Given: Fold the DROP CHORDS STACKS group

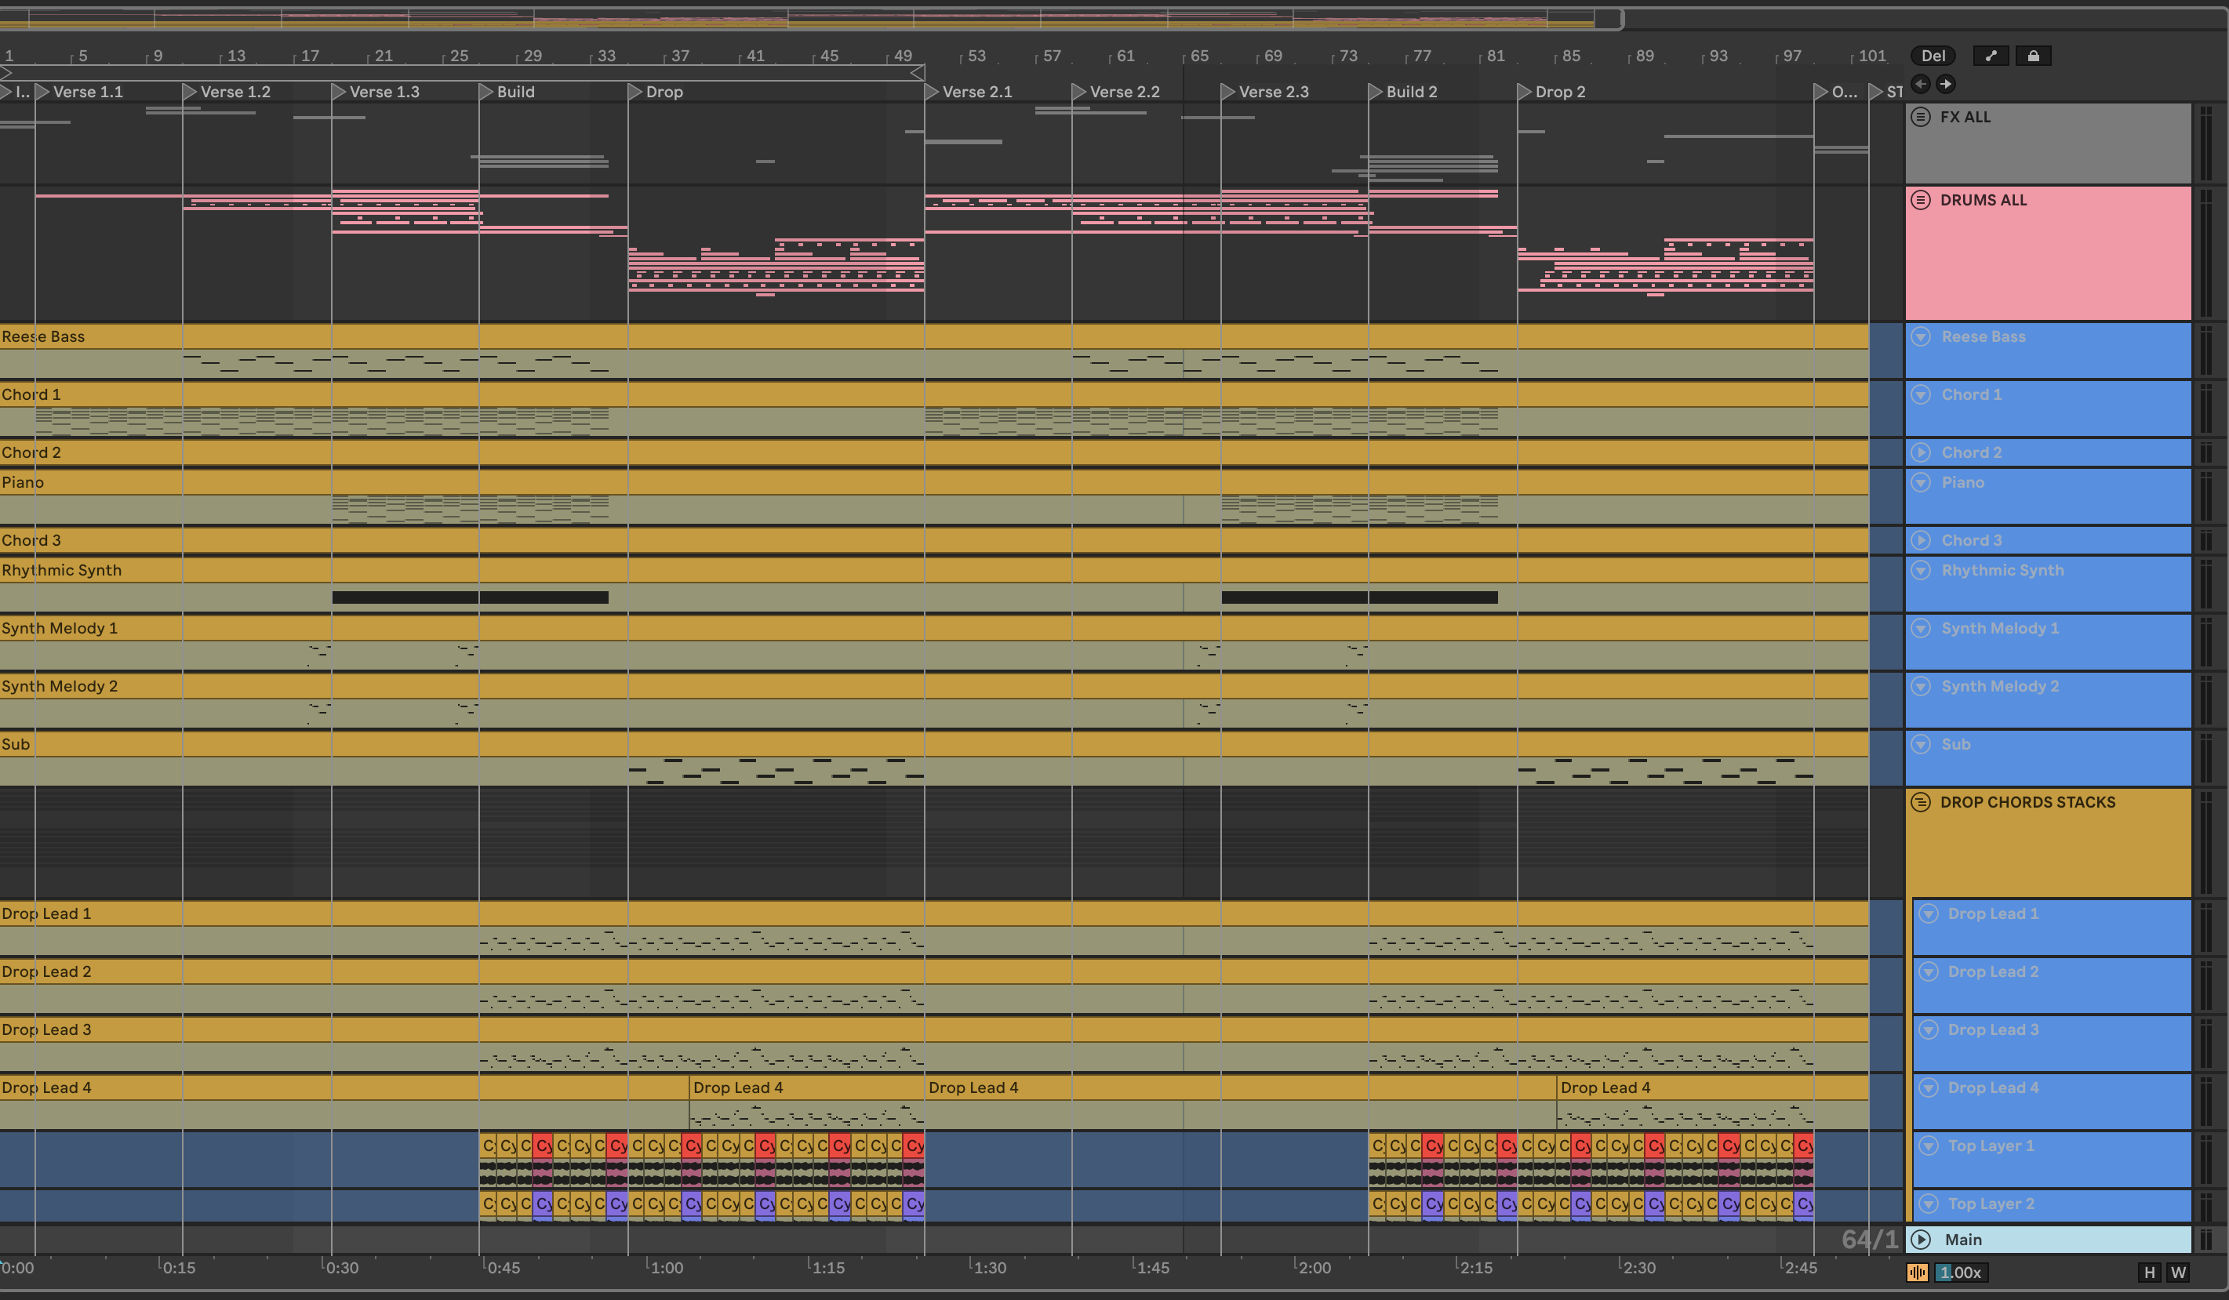Looking at the screenshot, I should [1920, 802].
